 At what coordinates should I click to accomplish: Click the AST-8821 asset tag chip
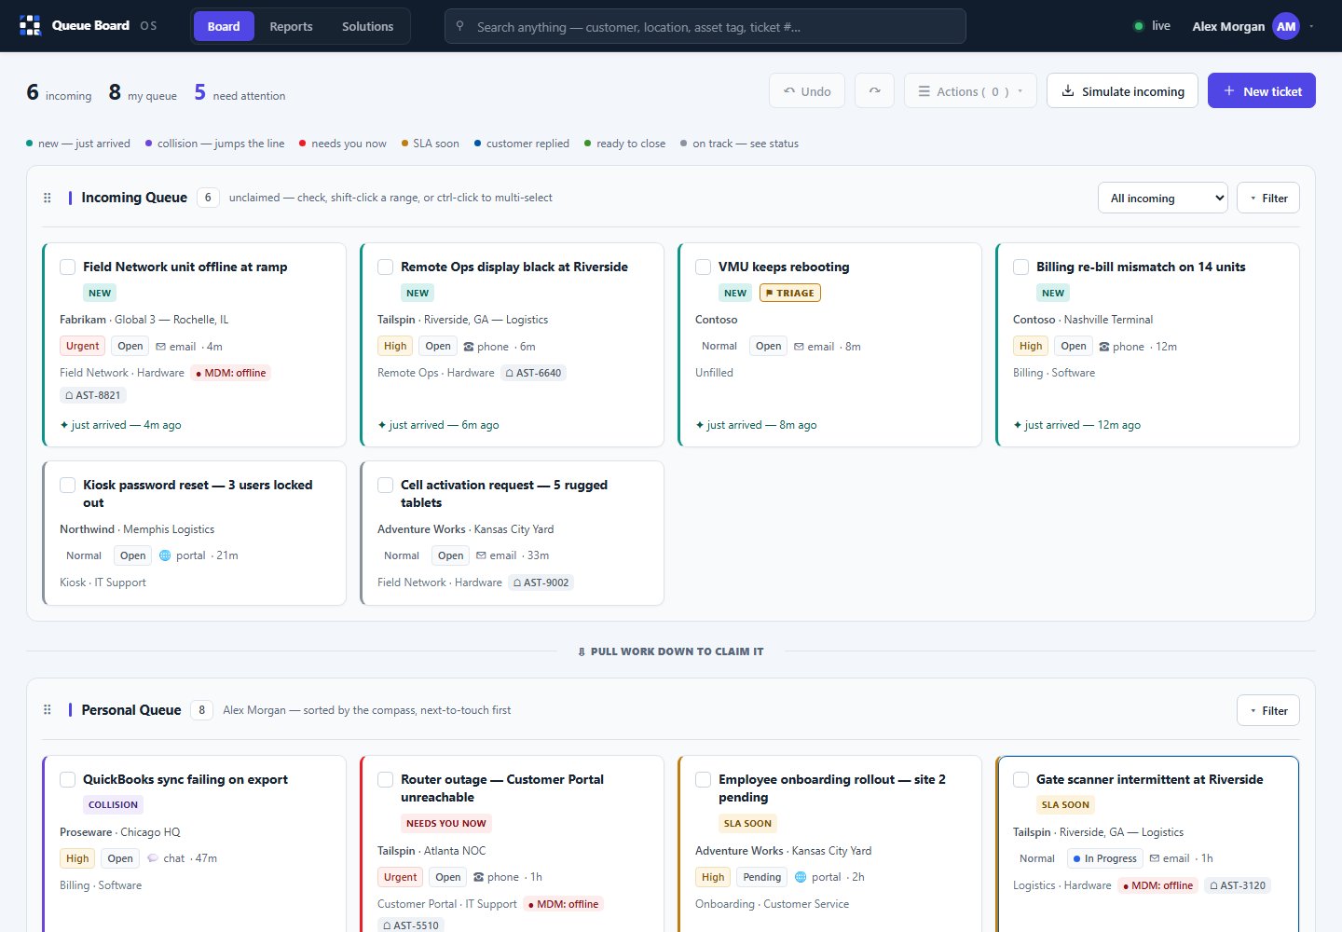(x=93, y=395)
